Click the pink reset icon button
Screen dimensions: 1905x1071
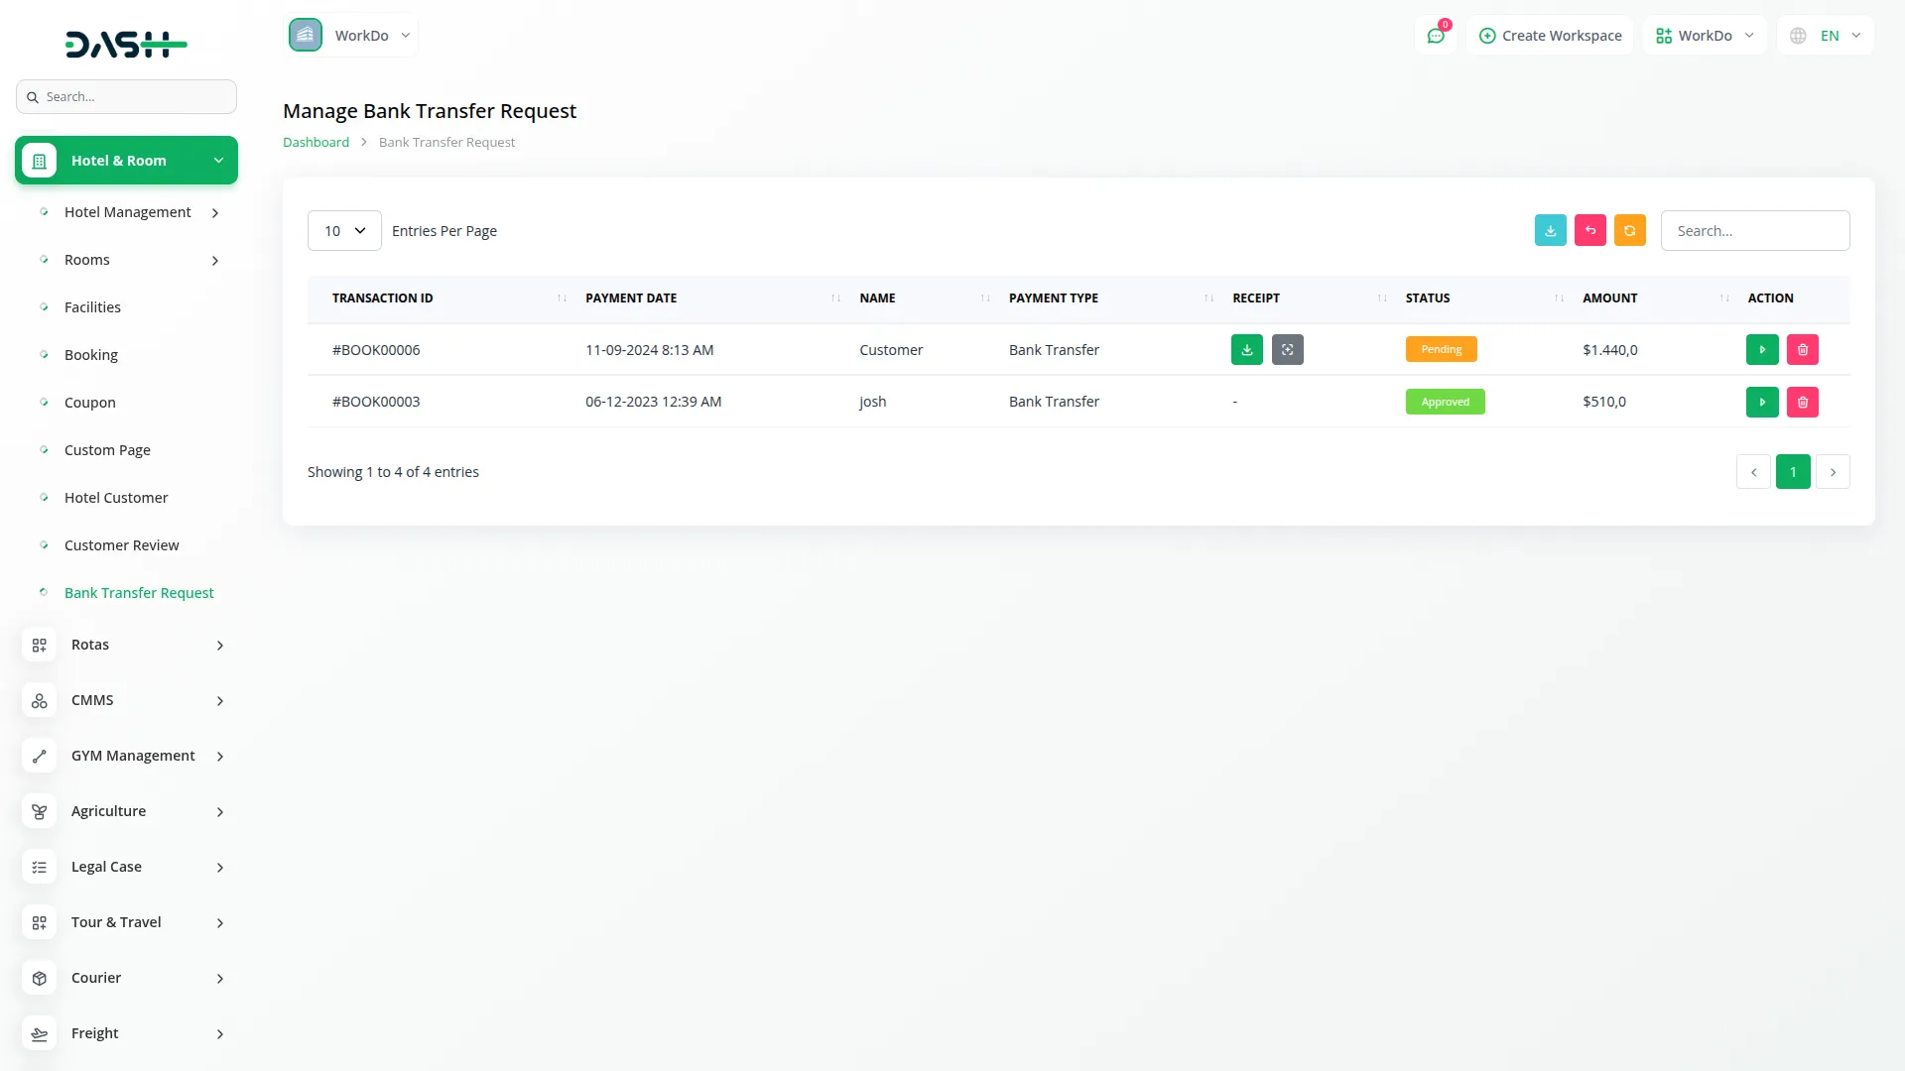tap(1589, 231)
